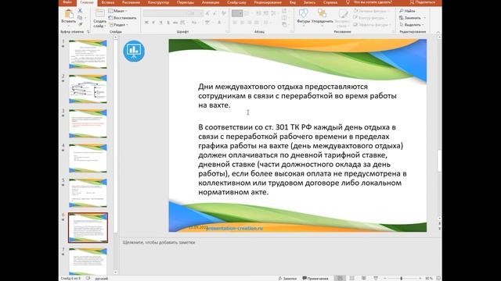Click the zoom slider handle
The height and width of the screenshot is (281, 501).
pos(402,279)
